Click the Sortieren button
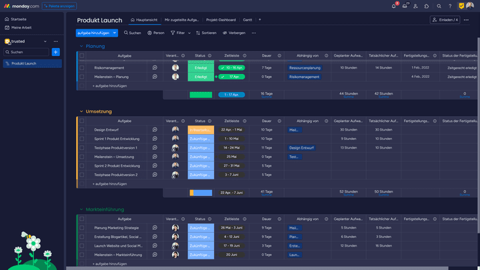Viewport: 480px width, 270px height. click(206, 33)
